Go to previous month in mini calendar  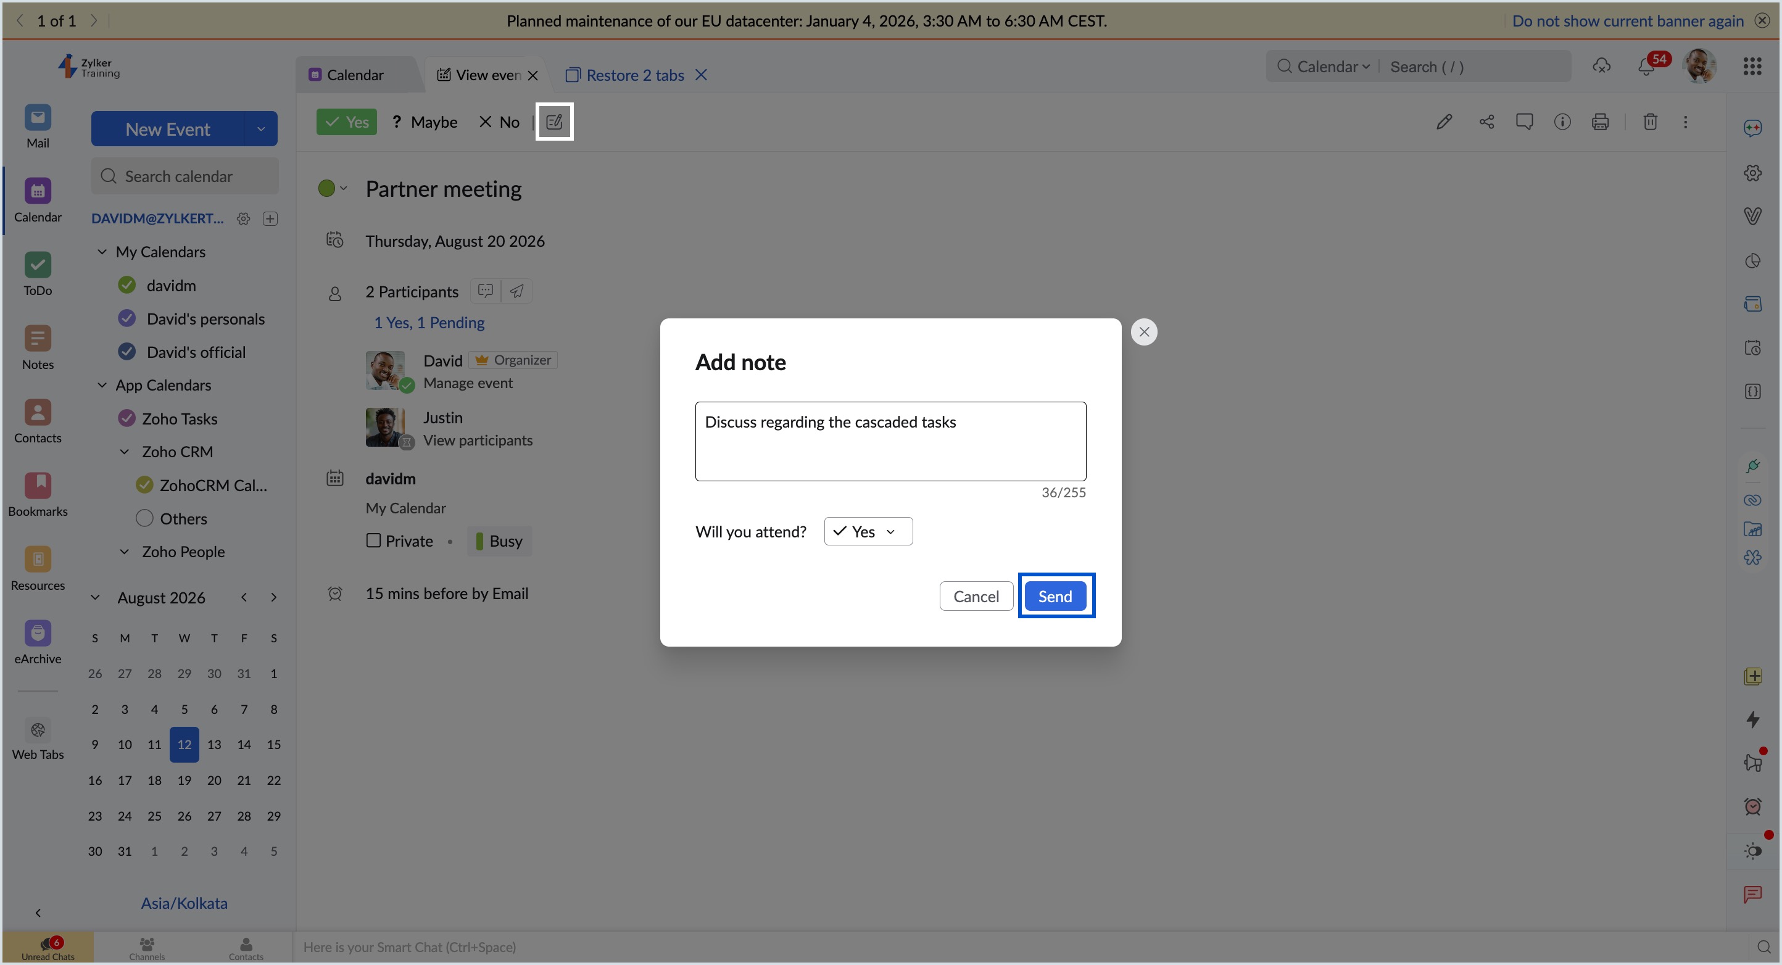coord(244,597)
